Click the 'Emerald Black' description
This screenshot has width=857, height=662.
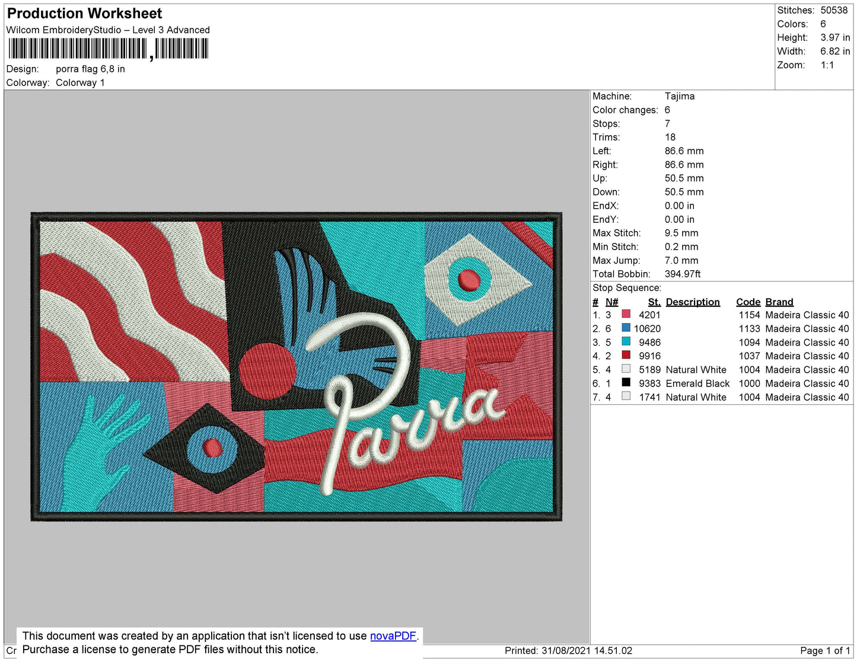[697, 383]
